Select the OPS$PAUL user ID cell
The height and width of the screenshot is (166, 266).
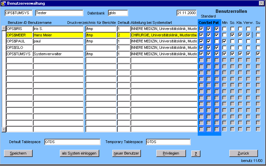(19, 41)
